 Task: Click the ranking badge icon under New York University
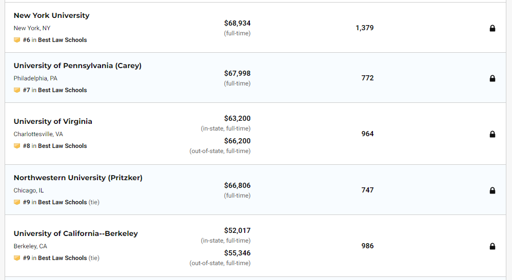click(x=17, y=40)
